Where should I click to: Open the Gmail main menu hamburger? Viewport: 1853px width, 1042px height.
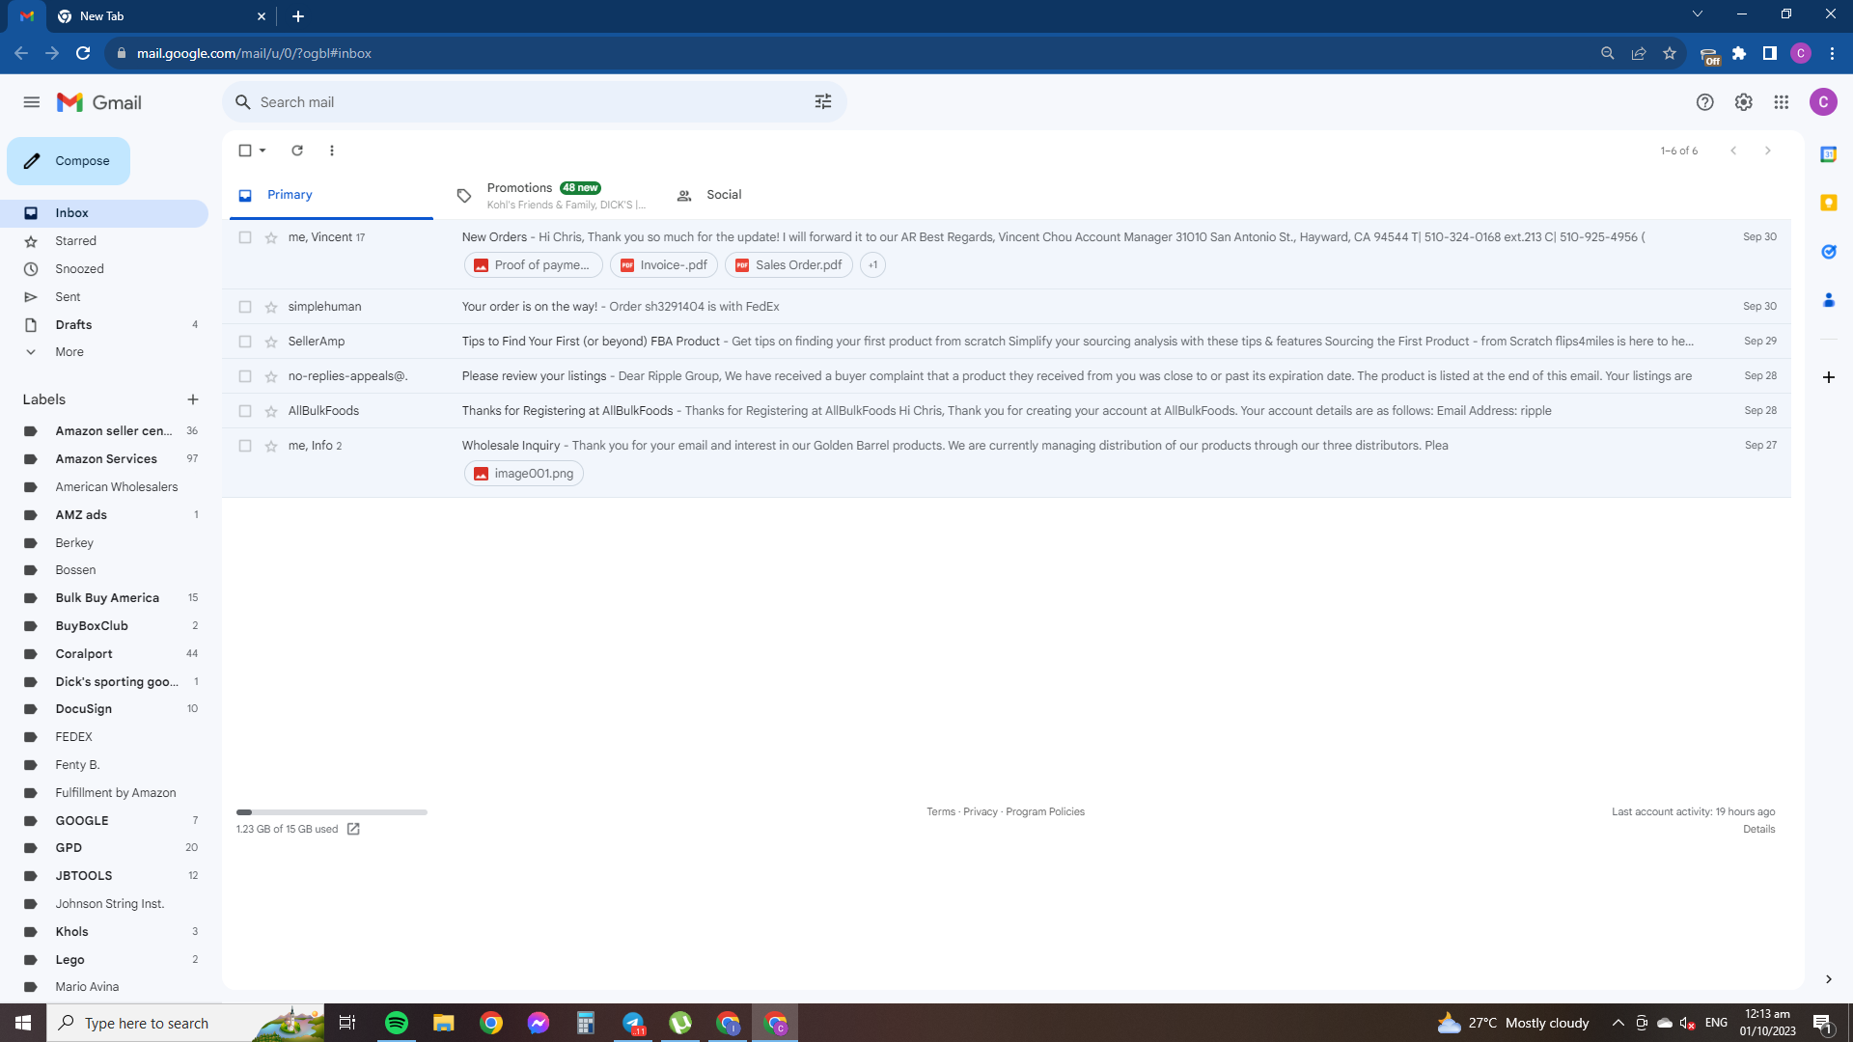click(x=32, y=102)
